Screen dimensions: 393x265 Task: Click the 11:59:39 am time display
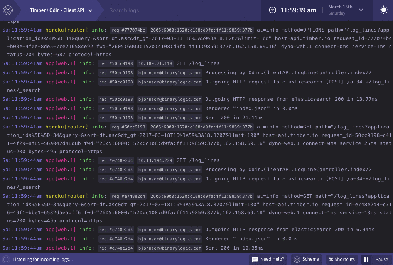(x=298, y=10)
